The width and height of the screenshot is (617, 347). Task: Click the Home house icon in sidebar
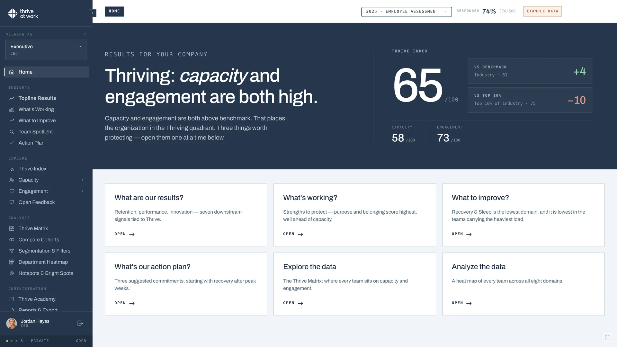[x=12, y=72]
